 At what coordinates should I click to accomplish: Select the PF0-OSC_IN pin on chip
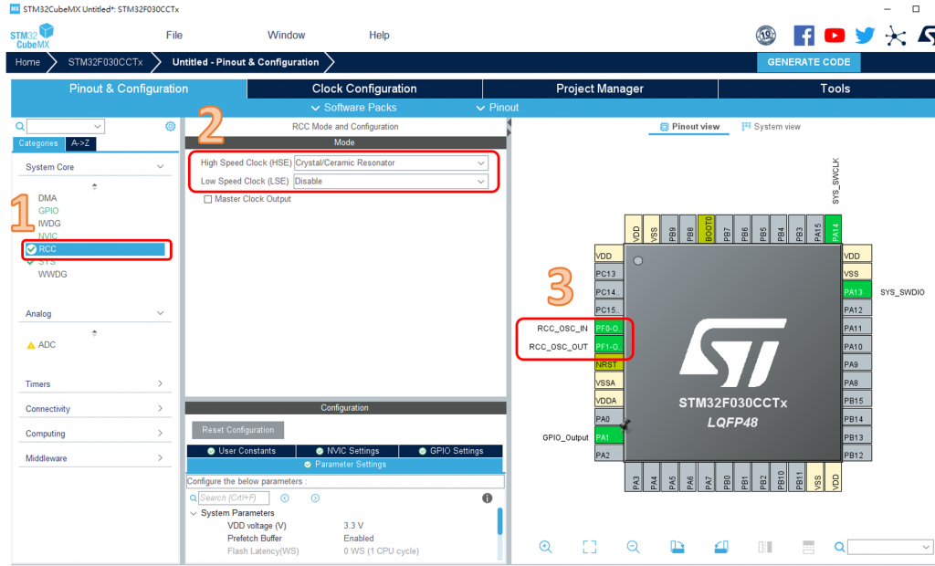608,328
